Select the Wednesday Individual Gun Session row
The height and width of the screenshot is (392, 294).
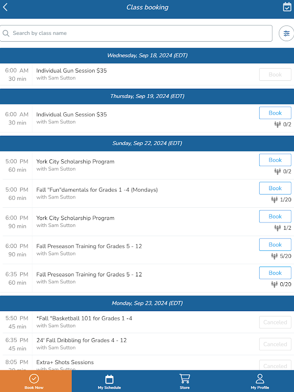coord(147,74)
